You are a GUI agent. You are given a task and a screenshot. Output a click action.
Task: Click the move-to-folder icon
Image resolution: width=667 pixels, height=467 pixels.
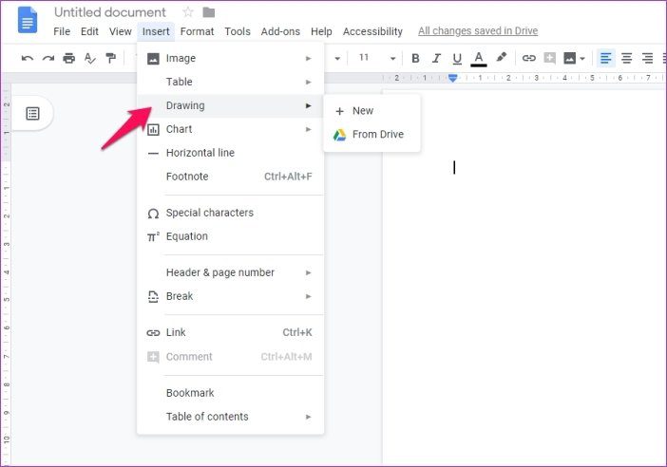click(x=208, y=12)
